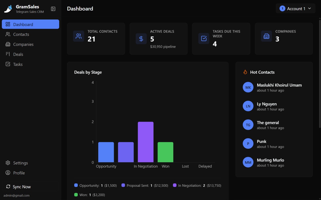Click the Profile icon in the sidebar

[x=8, y=173]
